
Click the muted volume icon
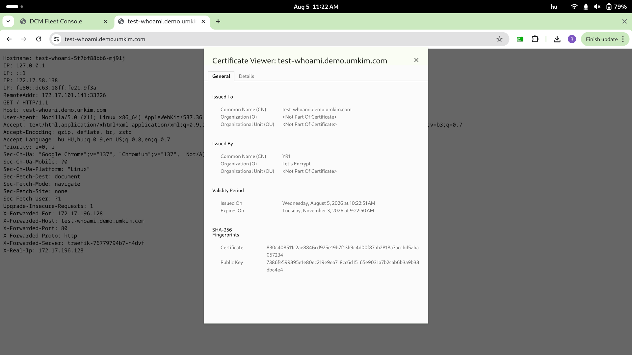coord(597,7)
